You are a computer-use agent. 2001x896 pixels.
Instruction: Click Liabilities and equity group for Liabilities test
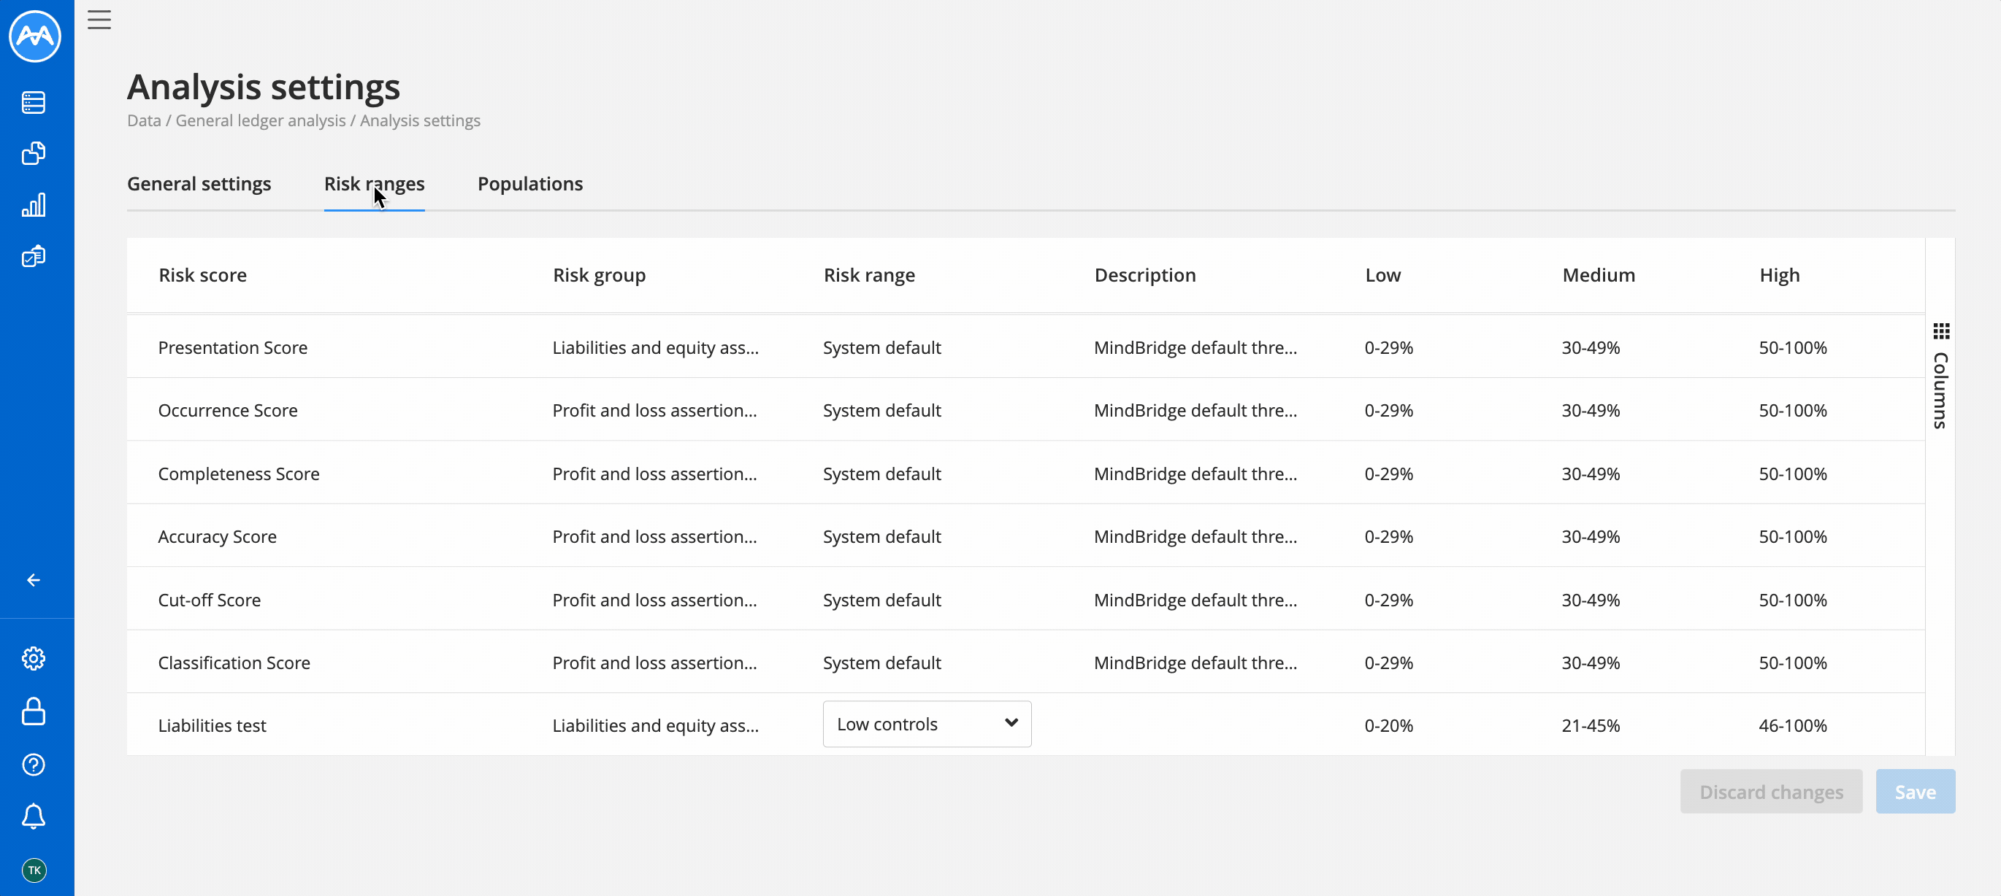point(656,726)
